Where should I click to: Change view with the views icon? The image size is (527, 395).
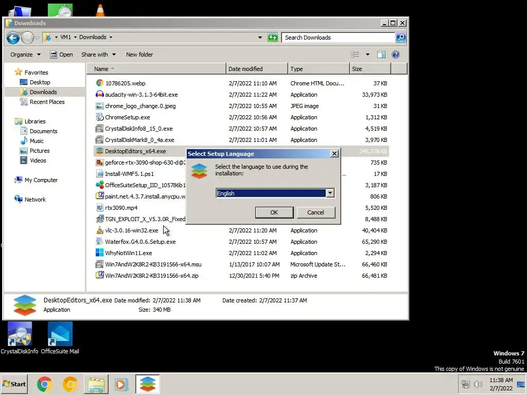point(355,55)
